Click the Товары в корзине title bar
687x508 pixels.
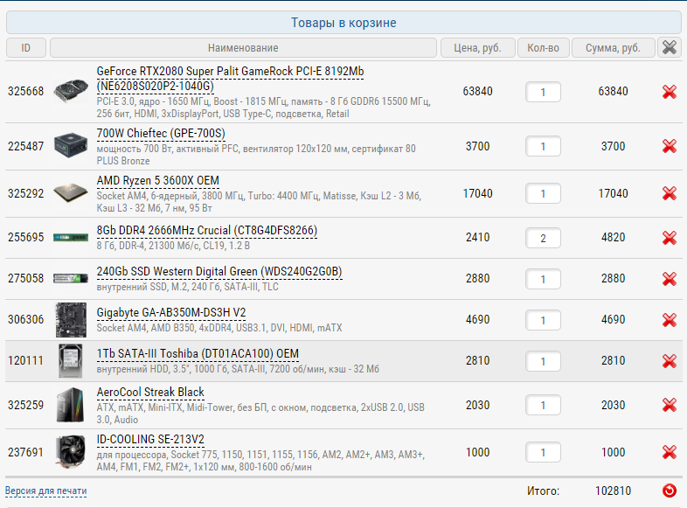343,23
